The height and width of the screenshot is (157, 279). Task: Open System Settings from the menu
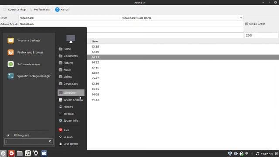point(71,100)
